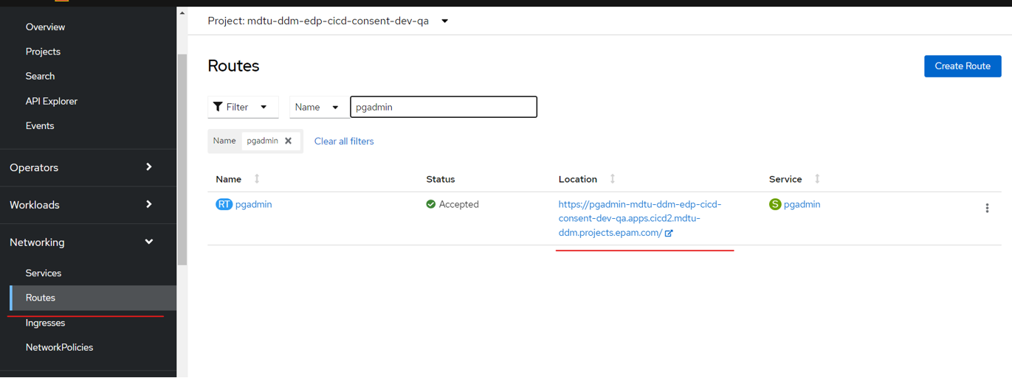Remove the pgadmin name filter chip
The width and height of the screenshot is (1012, 378).
(289, 141)
